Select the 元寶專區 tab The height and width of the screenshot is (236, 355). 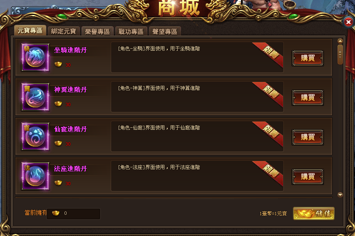30,30
